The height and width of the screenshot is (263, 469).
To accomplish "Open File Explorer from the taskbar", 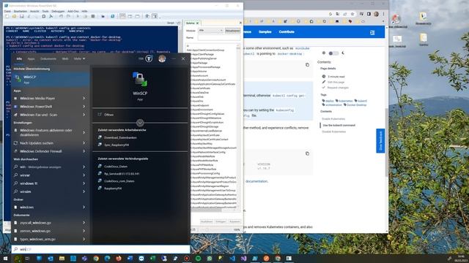I will pyautogui.click(x=62, y=258).
